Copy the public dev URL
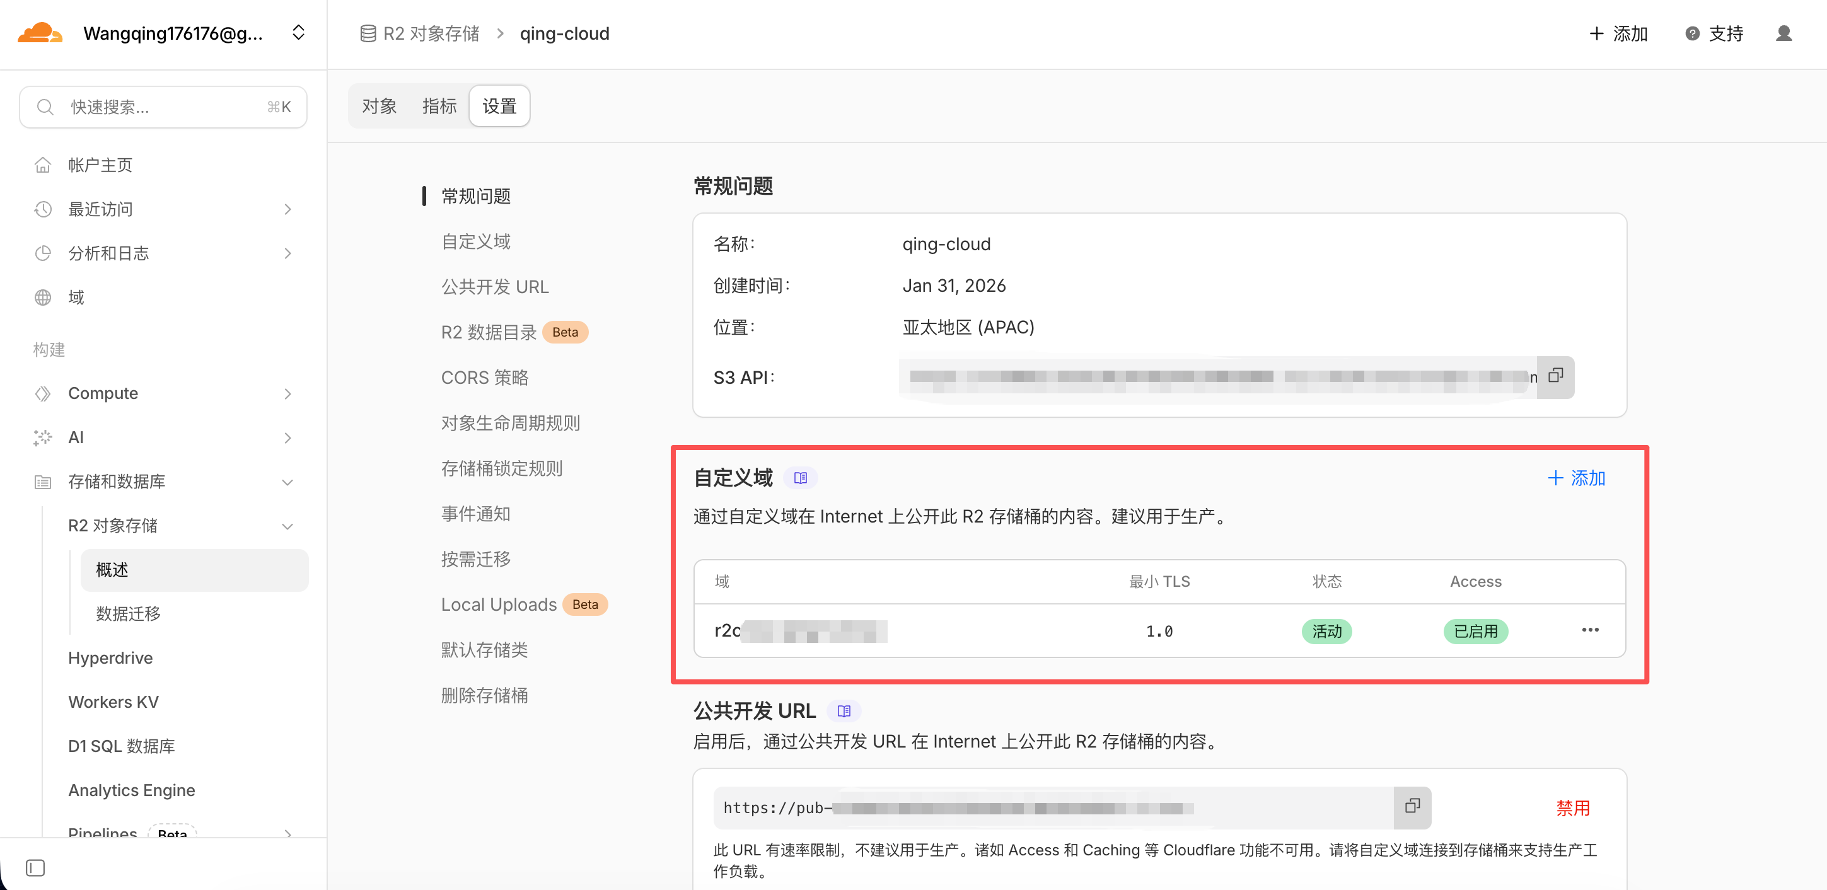The image size is (1827, 890). coord(1412,806)
